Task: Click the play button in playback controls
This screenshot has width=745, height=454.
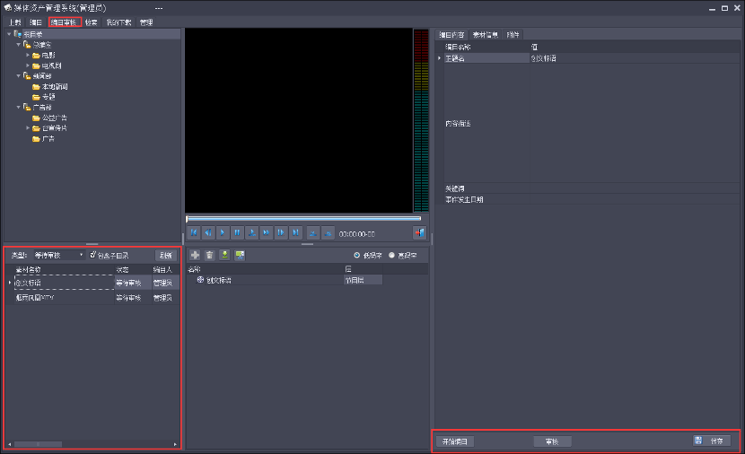Action: point(223,232)
